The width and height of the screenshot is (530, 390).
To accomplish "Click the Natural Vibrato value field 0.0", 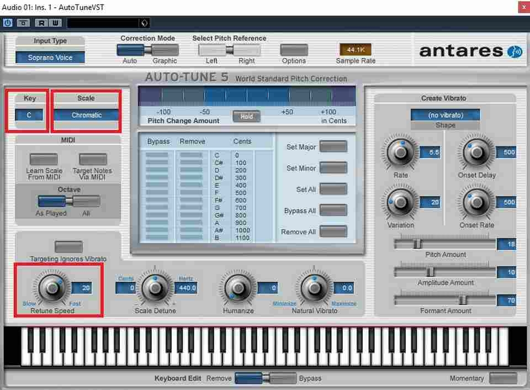I will pos(344,288).
